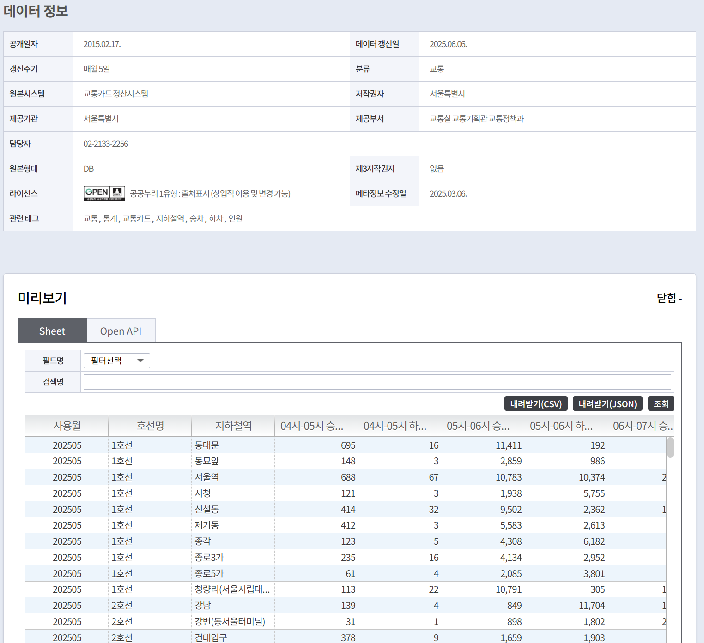Click the metadata modified date 2025.03.06.
This screenshot has width=704, height=643.
pyautogui.click(x=448, y=194)
